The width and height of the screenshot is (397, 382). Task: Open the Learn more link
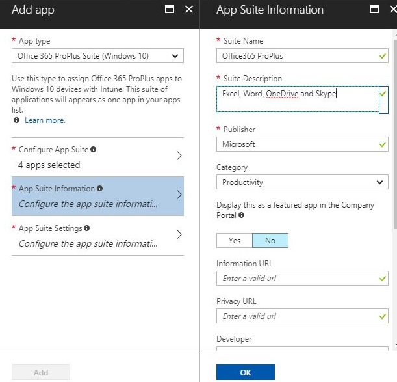click(x=45, y=120)
